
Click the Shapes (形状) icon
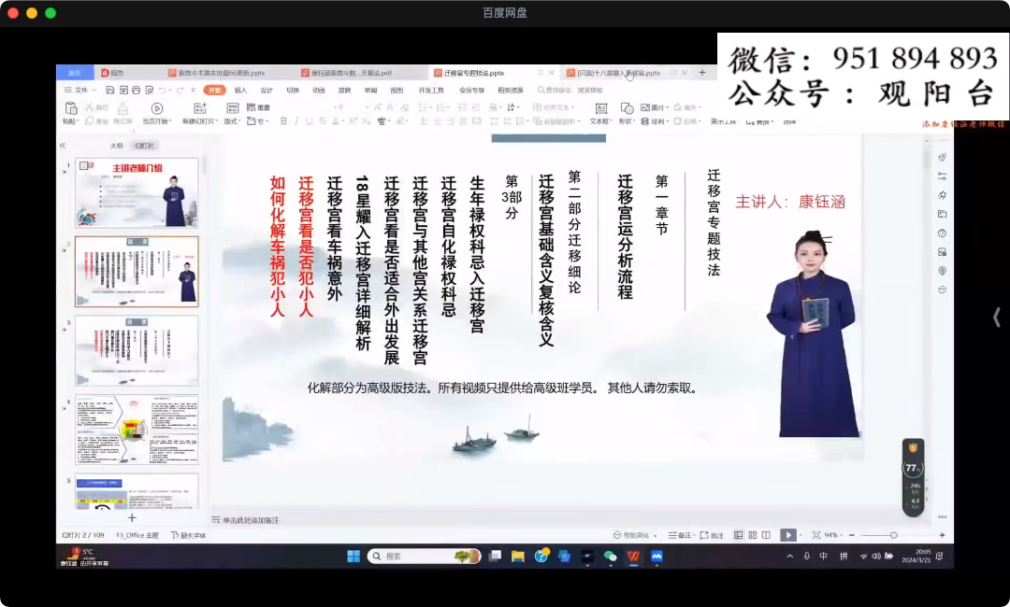click(x=626, y=109)
